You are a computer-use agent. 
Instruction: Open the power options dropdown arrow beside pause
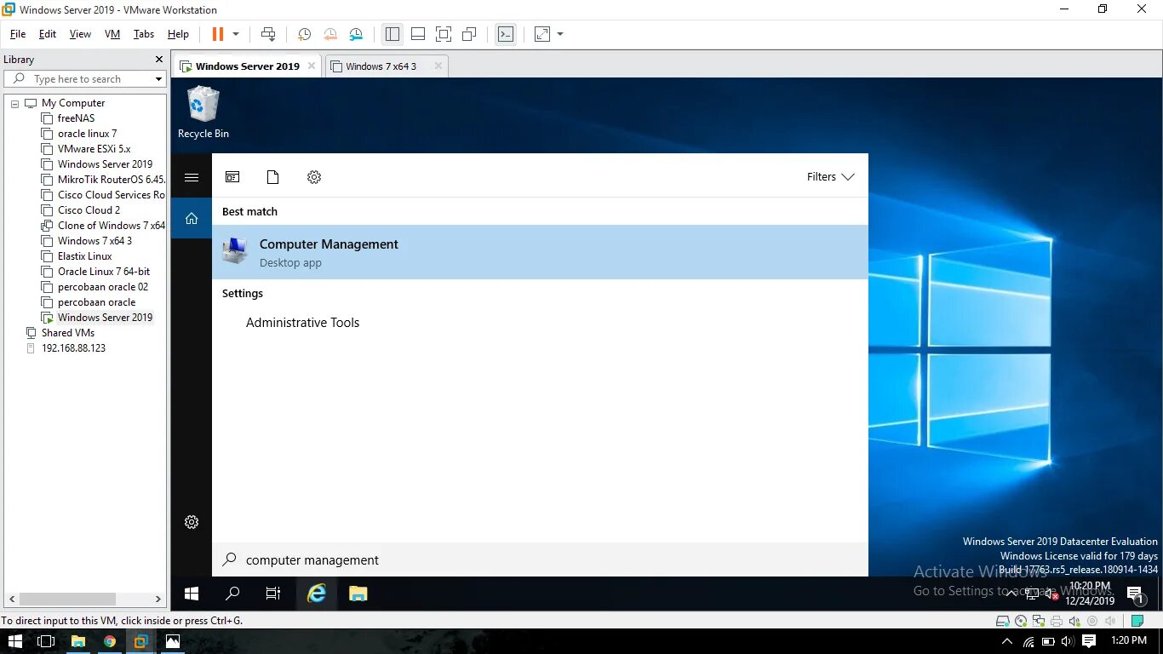click(236, 34)
